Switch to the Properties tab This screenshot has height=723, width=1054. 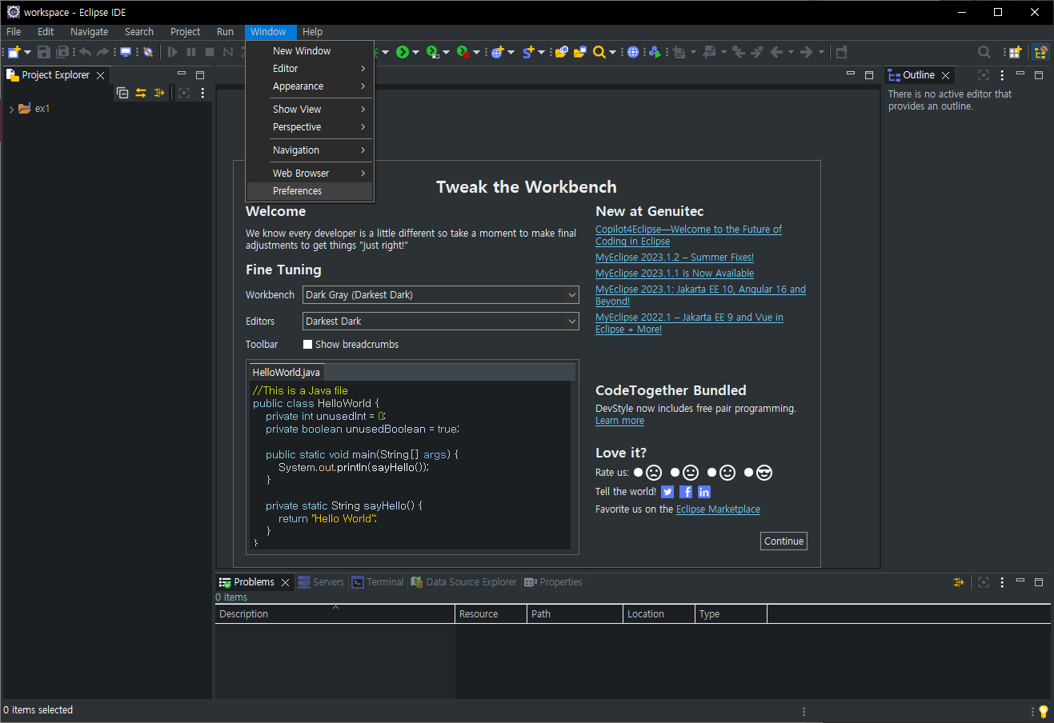point(553,582)
